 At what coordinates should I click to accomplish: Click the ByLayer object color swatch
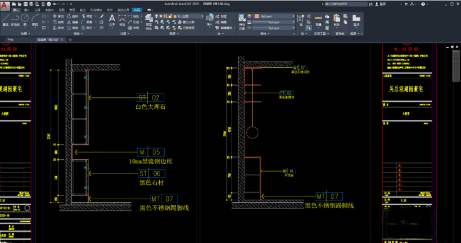click(257, 16)
